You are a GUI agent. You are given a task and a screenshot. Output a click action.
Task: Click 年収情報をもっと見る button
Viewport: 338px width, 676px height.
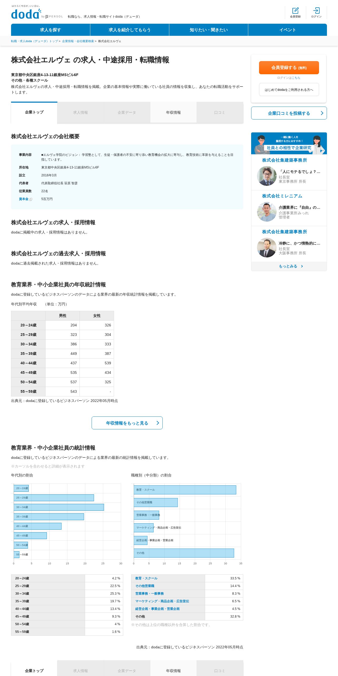click(127, 423)
